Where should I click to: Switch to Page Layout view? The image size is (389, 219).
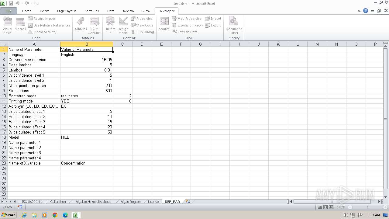tap(325, 207)
